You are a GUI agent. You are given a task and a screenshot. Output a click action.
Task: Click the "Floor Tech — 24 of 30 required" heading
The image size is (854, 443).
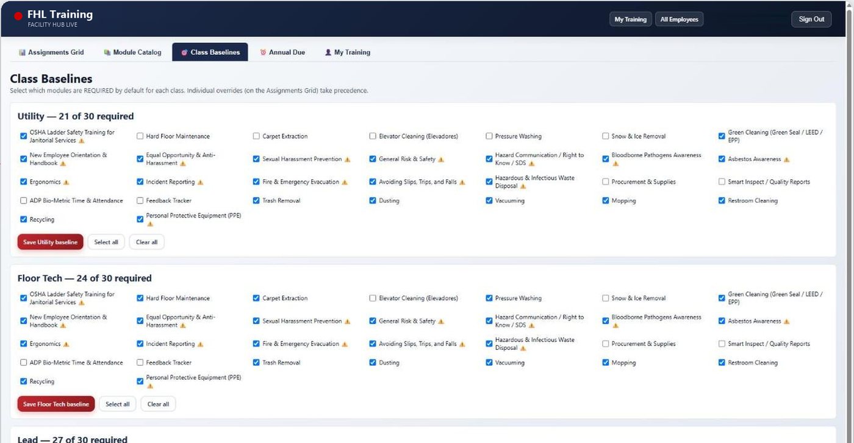(85, 278)
